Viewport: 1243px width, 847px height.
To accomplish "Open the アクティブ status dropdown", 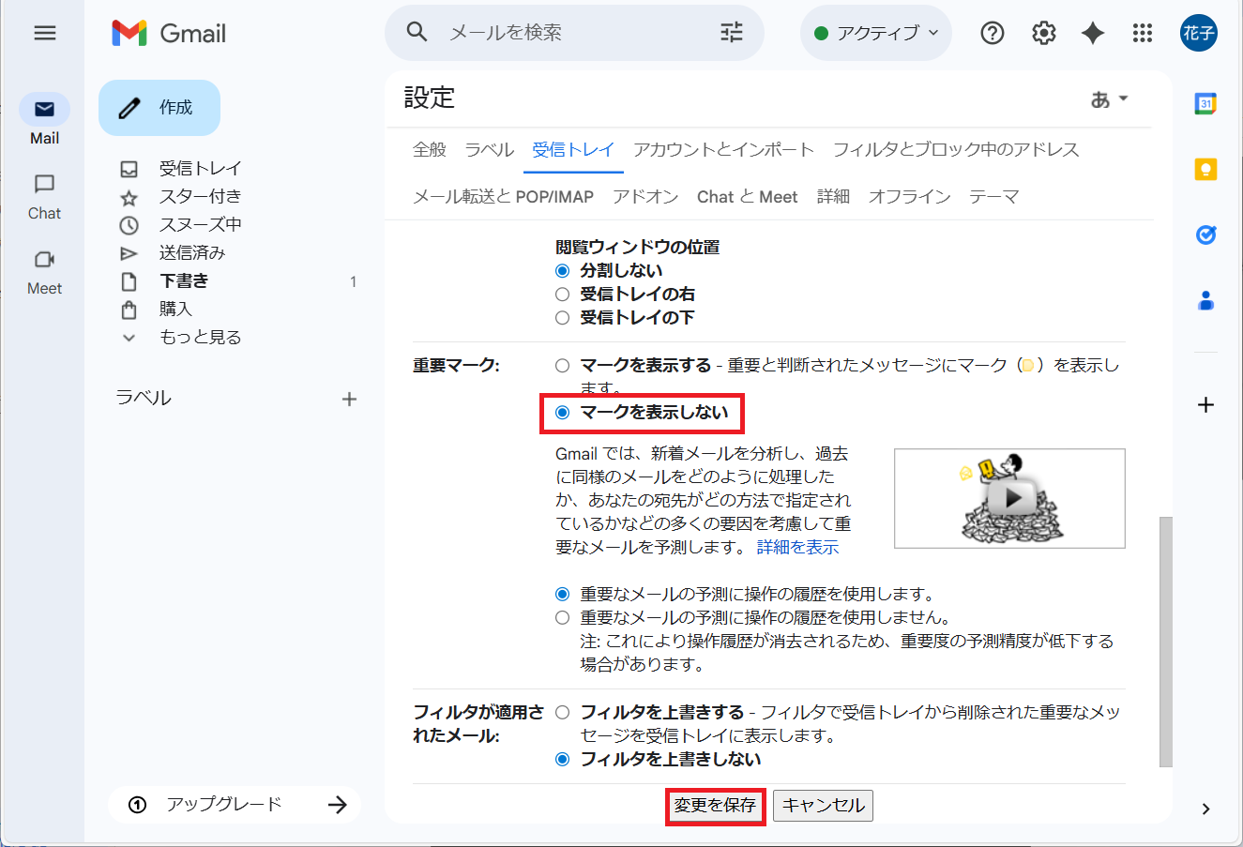I will click(x=875, y=33).
